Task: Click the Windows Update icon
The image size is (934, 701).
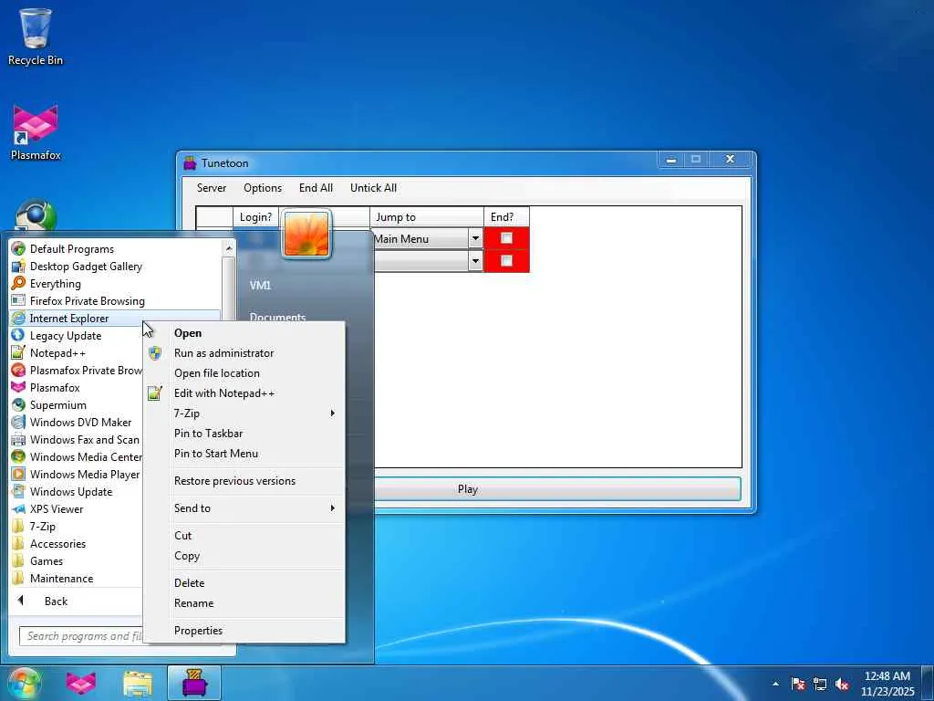Action: point(18,491)
